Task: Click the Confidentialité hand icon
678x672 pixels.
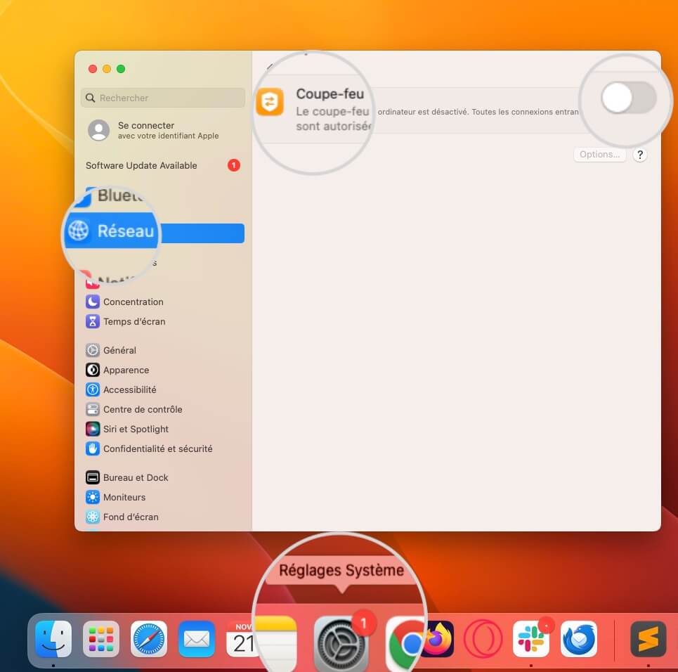Action: click(x=93, y=448)
